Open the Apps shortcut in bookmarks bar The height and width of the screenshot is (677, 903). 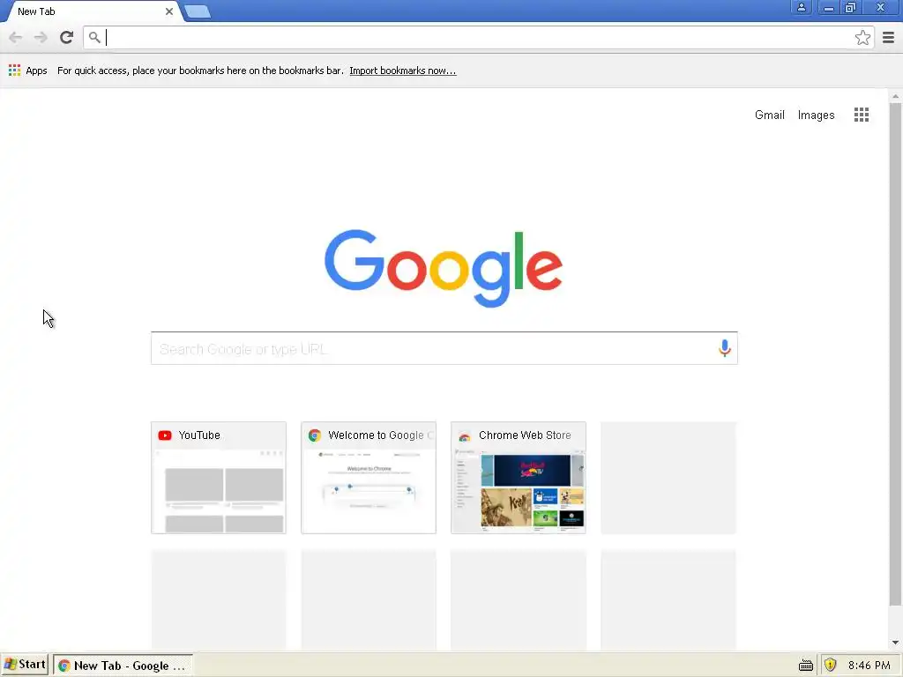pyautogui.click(x=27, y=71)
